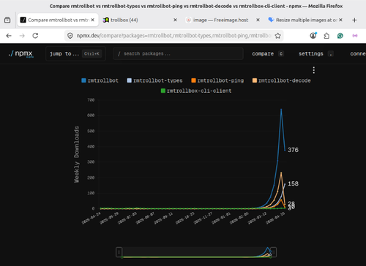This screenshot has width=366, height=266.
Task: Open Firefox View icon left of tabs
Action: [x=7, y=20]
